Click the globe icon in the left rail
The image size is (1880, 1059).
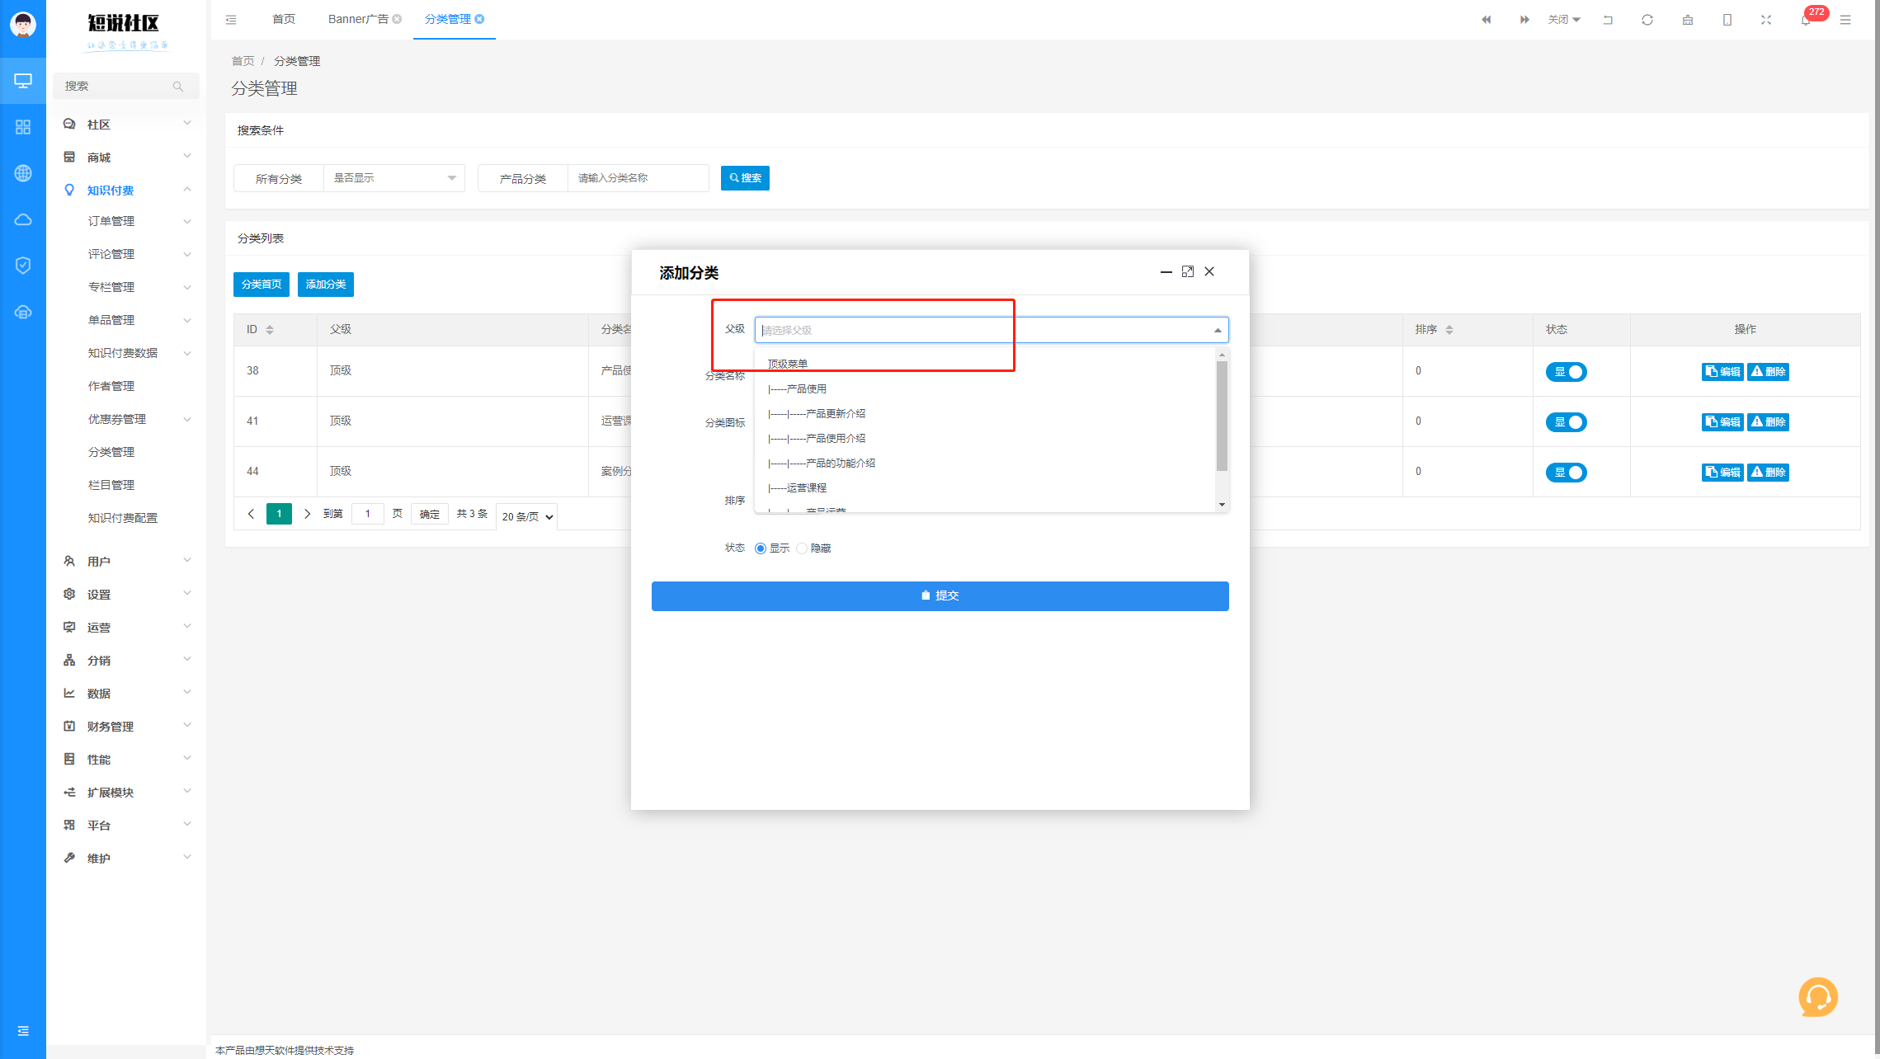pos(23,173)
